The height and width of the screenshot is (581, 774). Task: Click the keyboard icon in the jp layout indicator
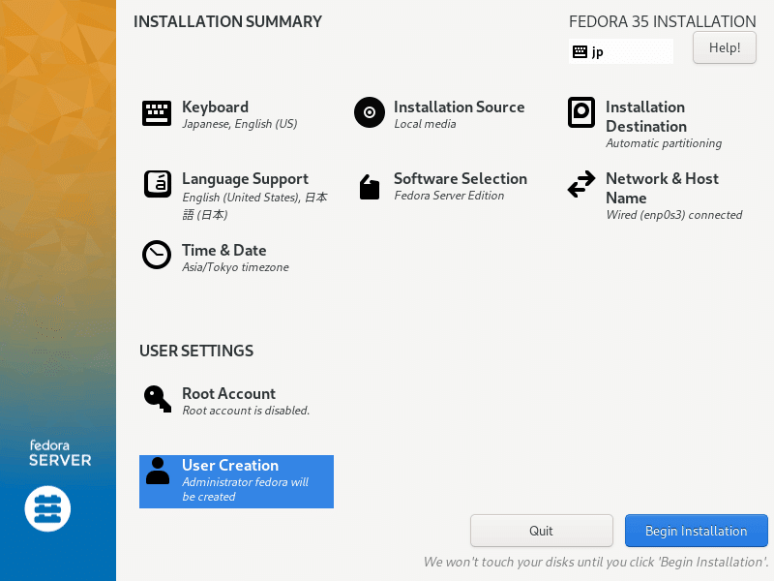pyautogui.click(x=580, y=51)
